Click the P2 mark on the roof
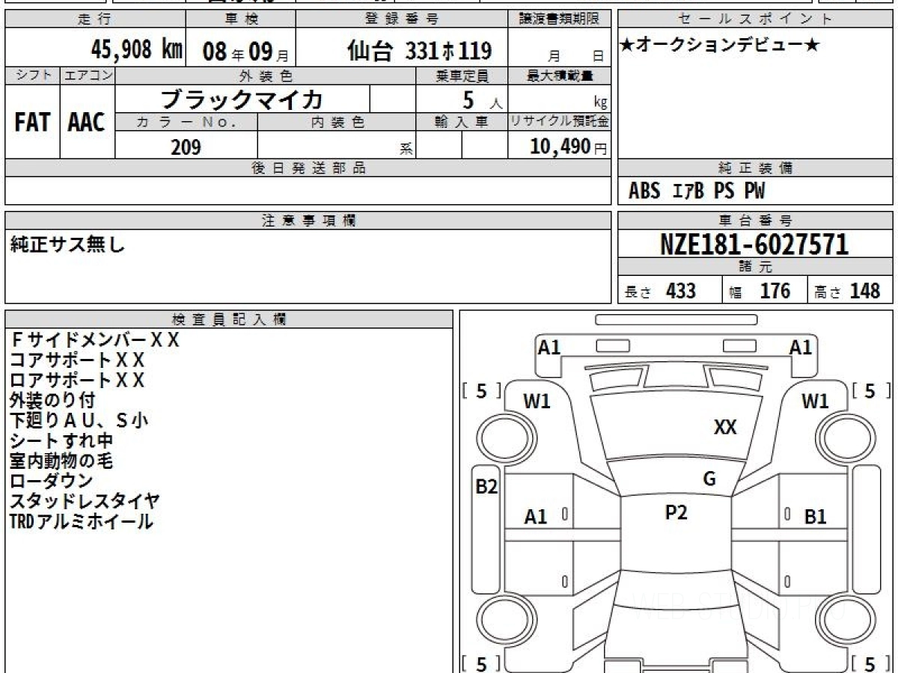The width and height of the screenshot is (898, 673). click(676, 512)
